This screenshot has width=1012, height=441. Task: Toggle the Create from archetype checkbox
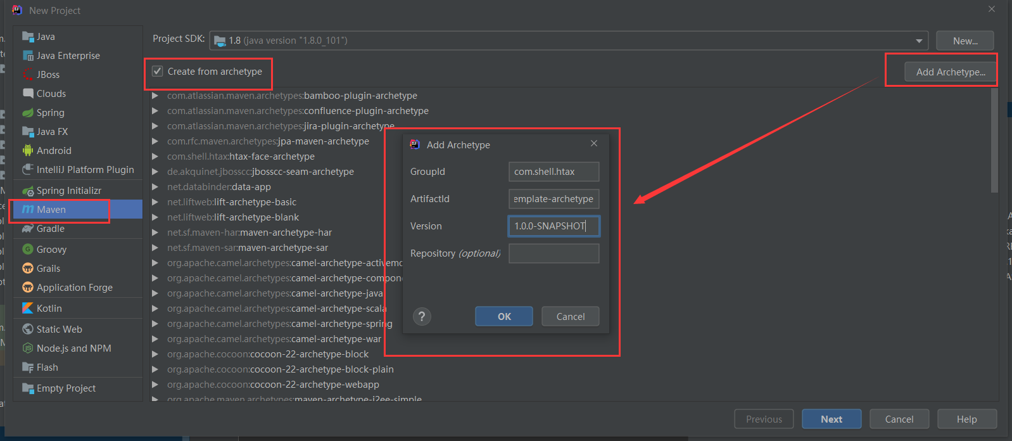coord(157,72)
